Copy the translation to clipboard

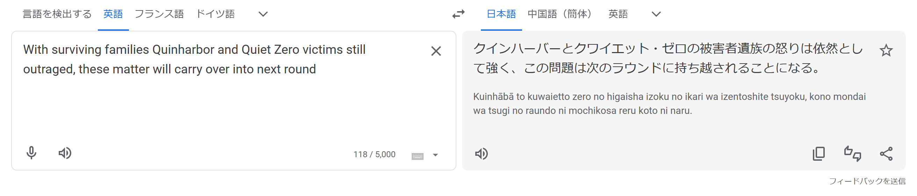click(818, 154)
